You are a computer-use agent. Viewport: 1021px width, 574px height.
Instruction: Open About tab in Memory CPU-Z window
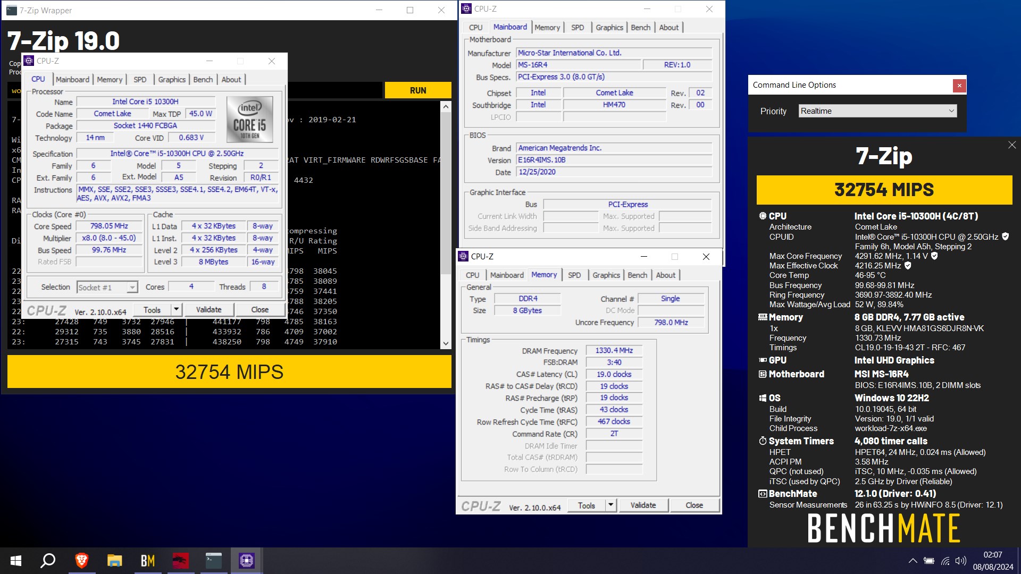pyautogui.click(x=666, y=275)
